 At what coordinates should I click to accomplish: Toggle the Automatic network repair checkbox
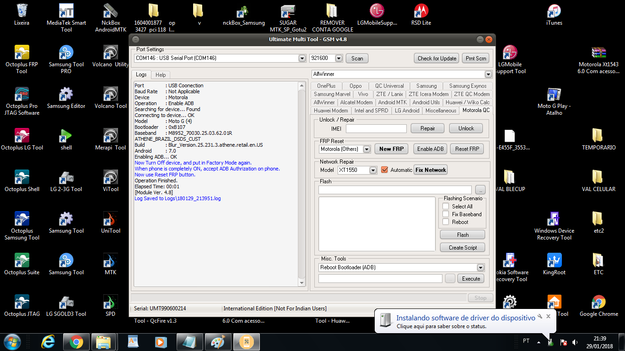[x=384, y=170]
